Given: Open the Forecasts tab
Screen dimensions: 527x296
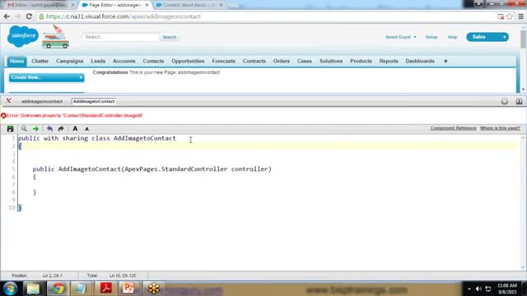Looking at the screenshot, I should pos(223,61).
